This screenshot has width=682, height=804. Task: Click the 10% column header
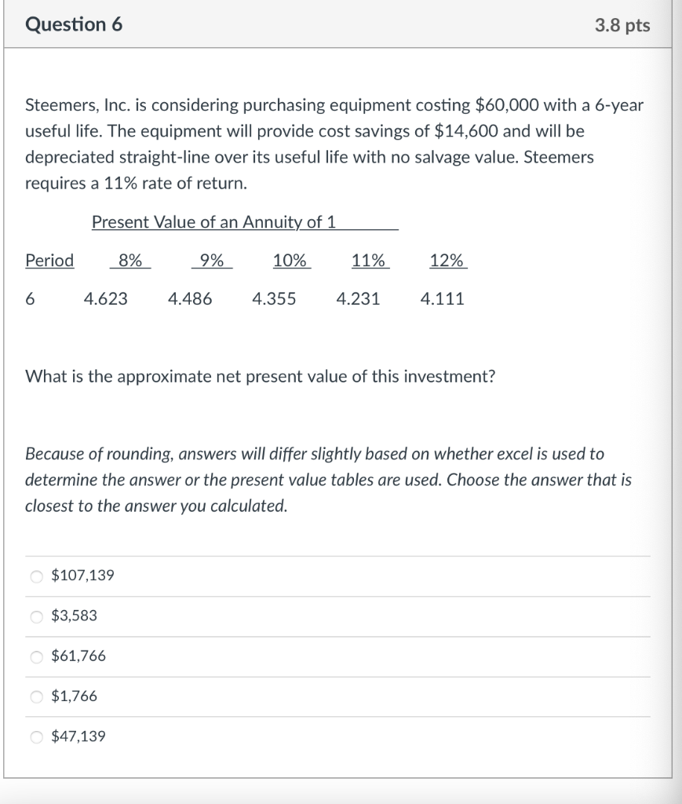pos(290,261)
